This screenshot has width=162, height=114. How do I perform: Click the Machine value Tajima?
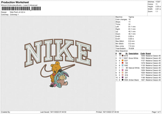(131, 17)
